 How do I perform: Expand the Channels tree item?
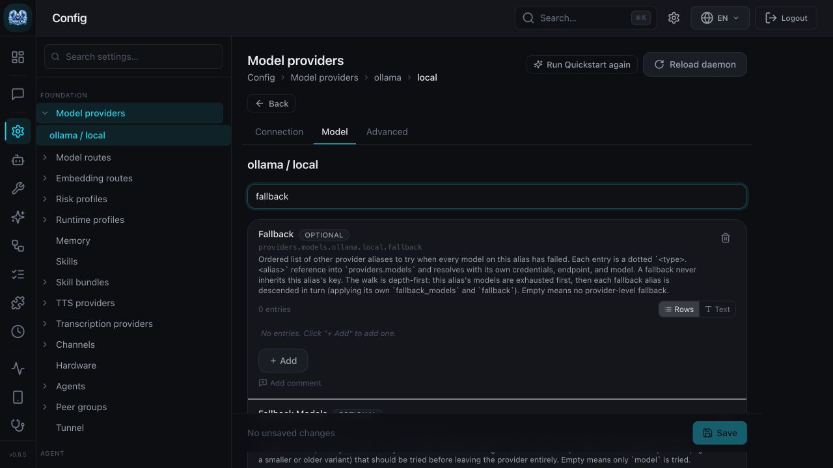click(x=45, y=344)
